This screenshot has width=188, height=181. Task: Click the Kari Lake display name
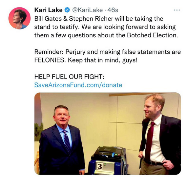point(48,10)
